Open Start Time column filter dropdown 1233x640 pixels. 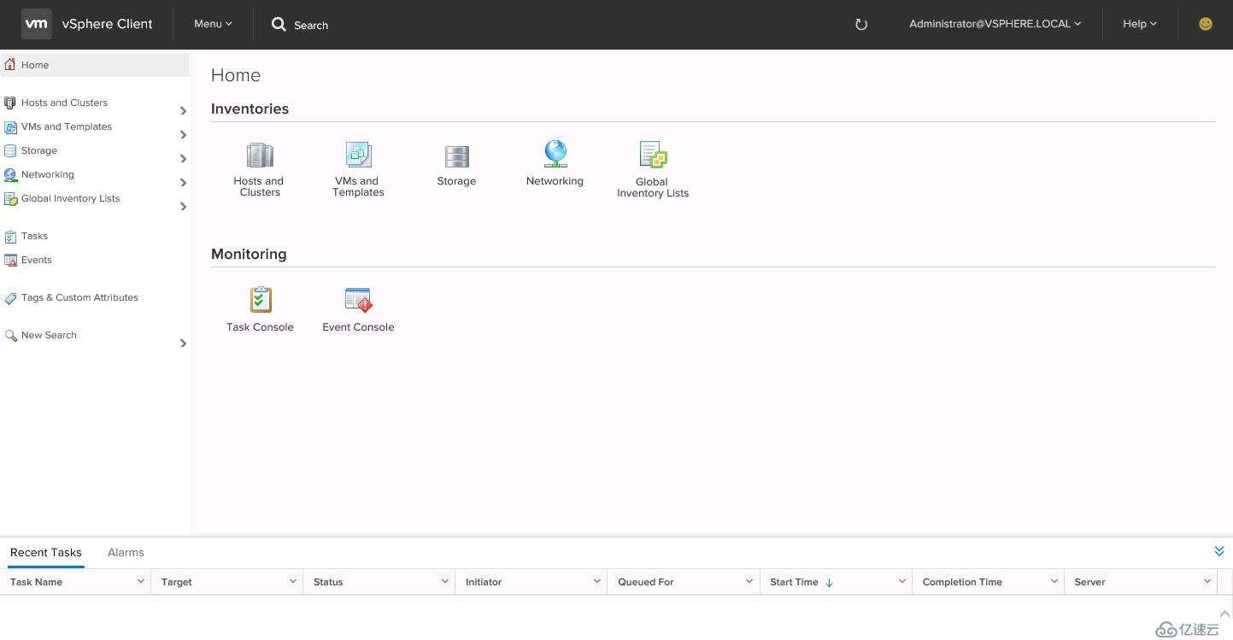pyautogui.click(x=902, y=581)
